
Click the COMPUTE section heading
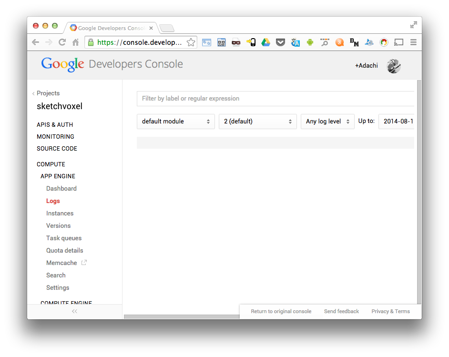tap(51, 164)
